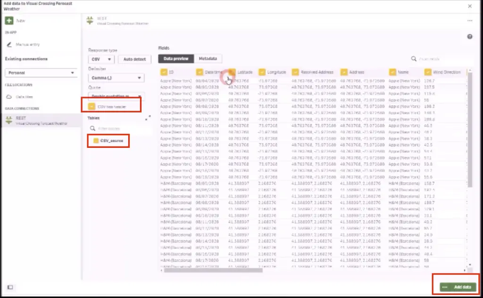This screenshot has height=298, width=483.
Task: Click the green Add data button
Action: tap(458, 287)
